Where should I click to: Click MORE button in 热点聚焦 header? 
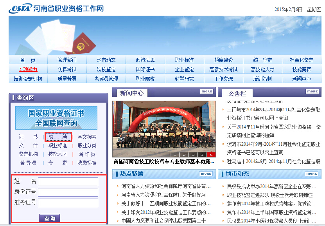[206, 174]
